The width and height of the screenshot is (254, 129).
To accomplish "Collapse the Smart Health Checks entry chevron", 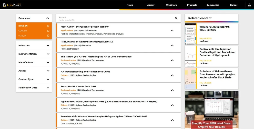I will 172,90.
